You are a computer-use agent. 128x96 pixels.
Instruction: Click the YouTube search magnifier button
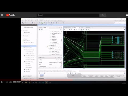103,15
